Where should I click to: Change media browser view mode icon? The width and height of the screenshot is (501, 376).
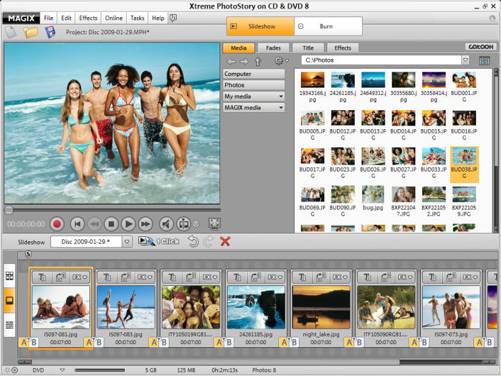484,61
